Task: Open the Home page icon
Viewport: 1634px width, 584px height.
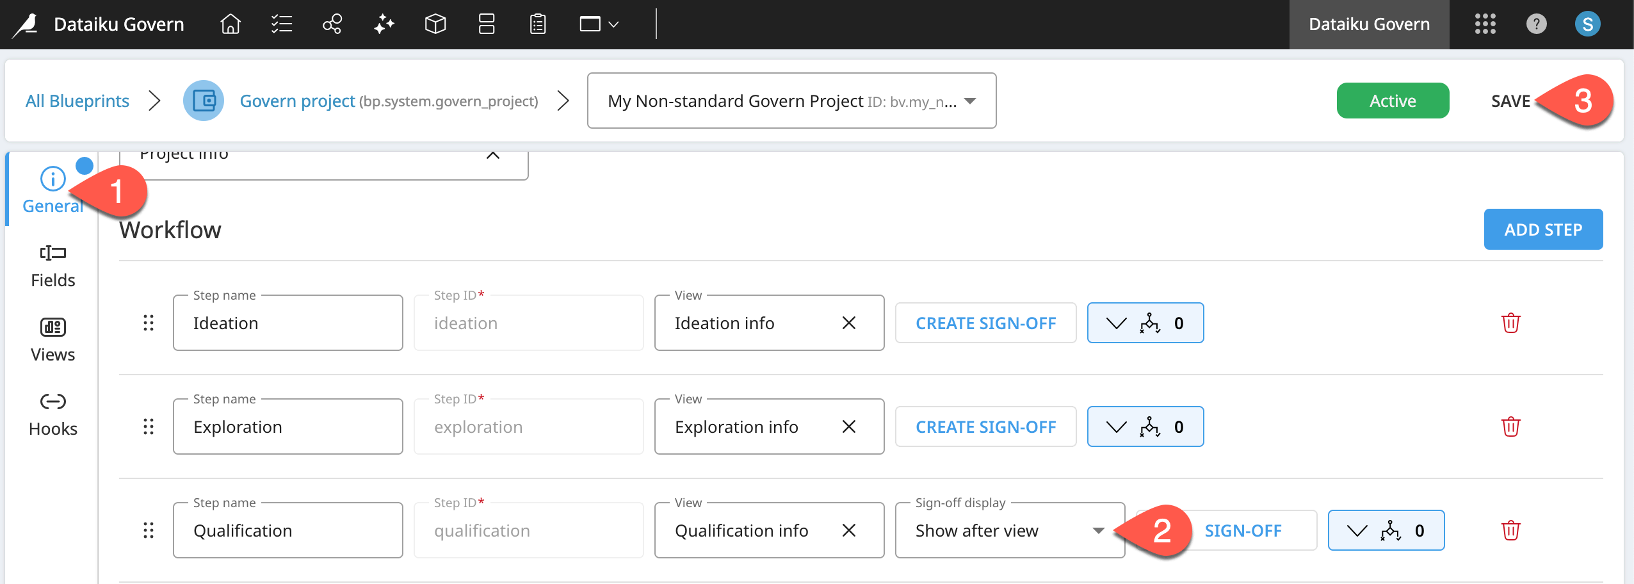Action: [230, 24]
